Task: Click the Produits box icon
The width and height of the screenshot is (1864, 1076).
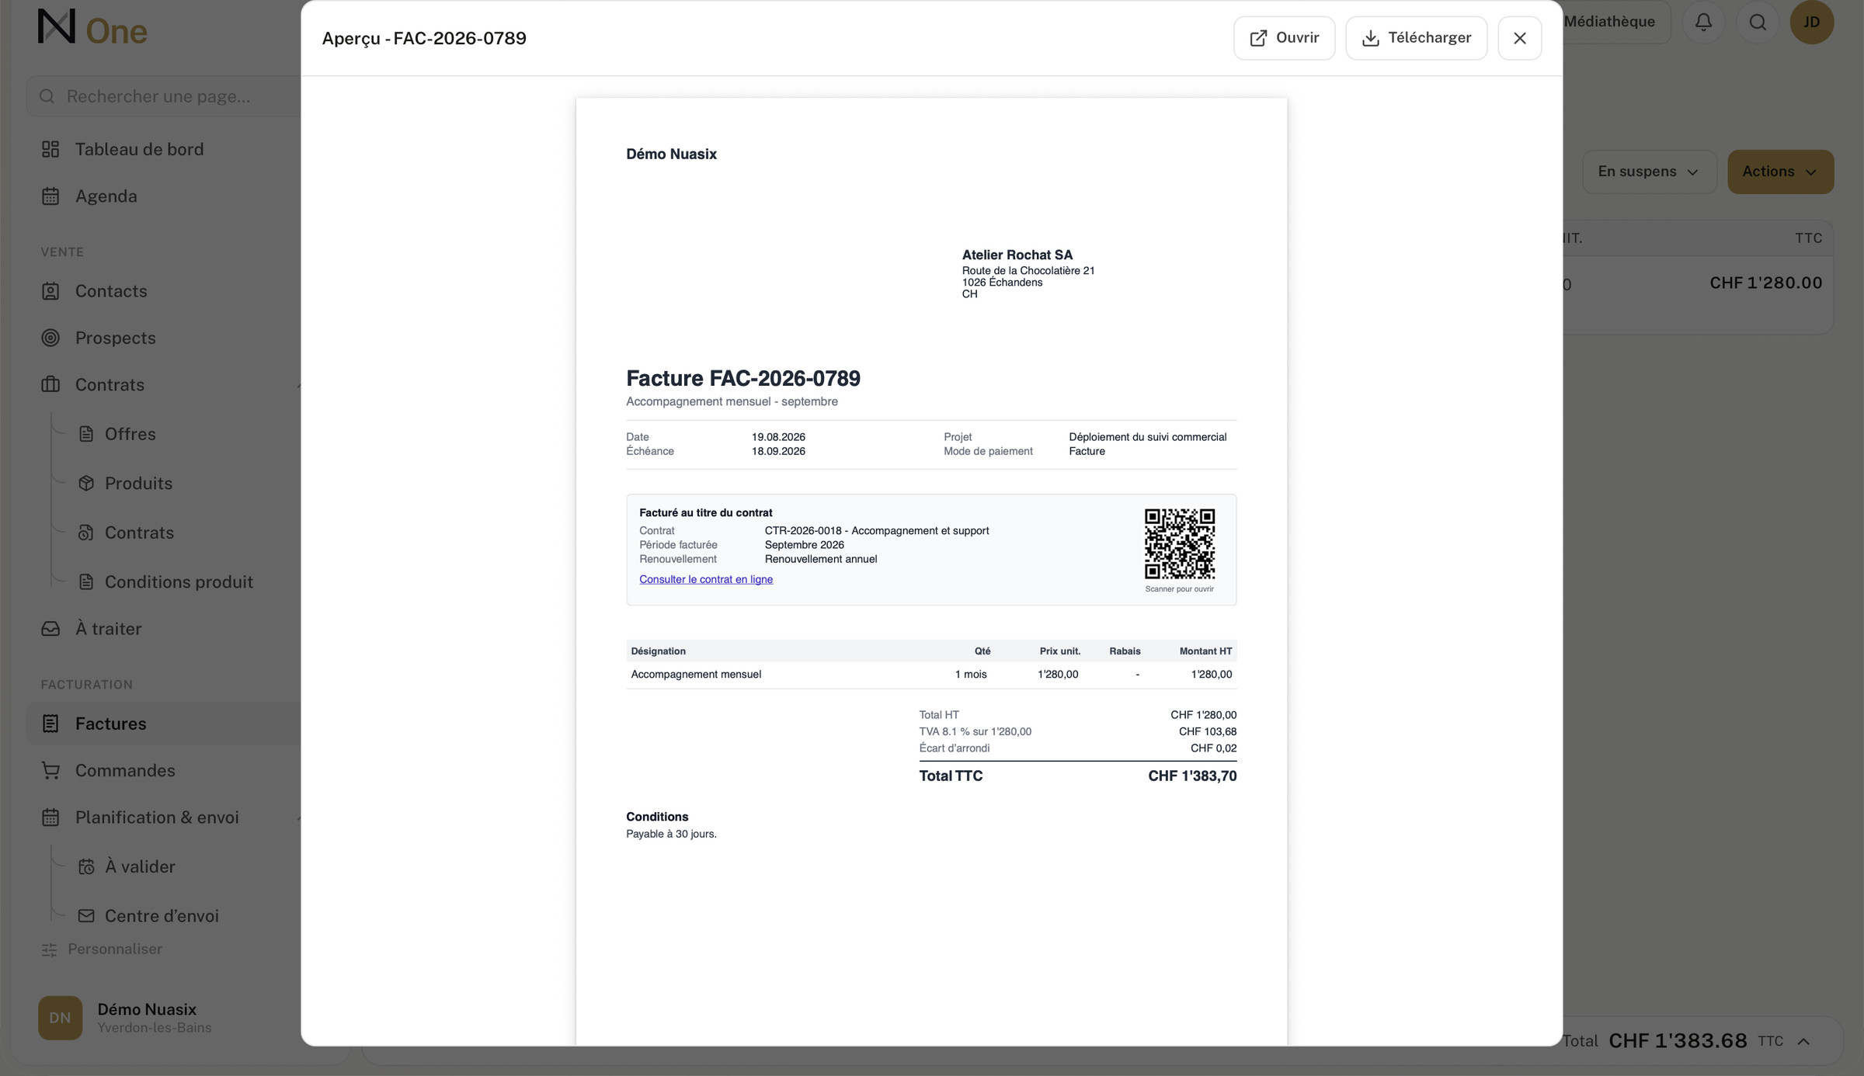Action: (x=86, y=483)
